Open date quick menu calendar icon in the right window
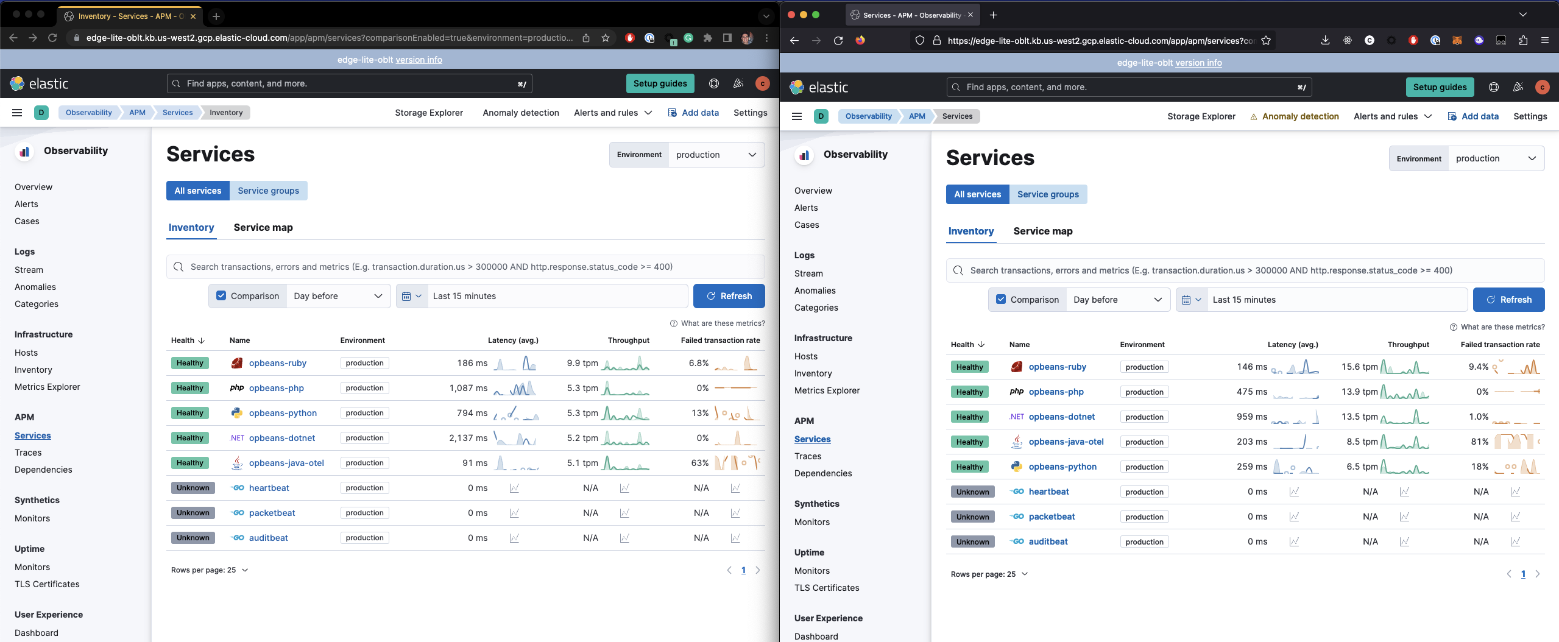This screenshot has width=1559, height=642. coord(1192,300)
